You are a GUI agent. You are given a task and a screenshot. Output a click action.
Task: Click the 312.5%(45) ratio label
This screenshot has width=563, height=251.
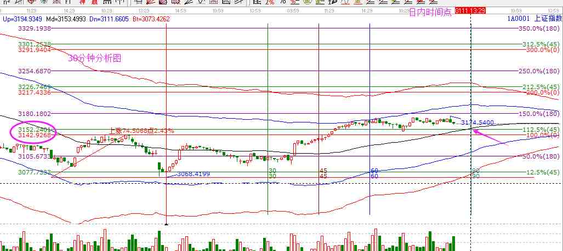click(x=542, y=44)
